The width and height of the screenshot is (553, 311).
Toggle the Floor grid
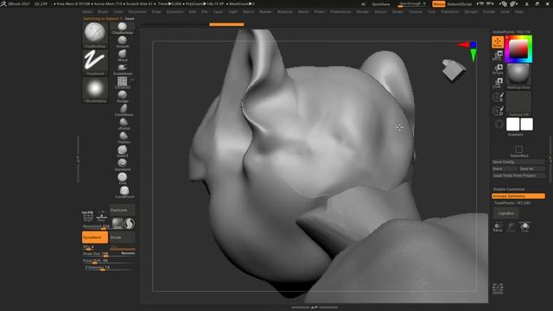[x=101, y=216]
